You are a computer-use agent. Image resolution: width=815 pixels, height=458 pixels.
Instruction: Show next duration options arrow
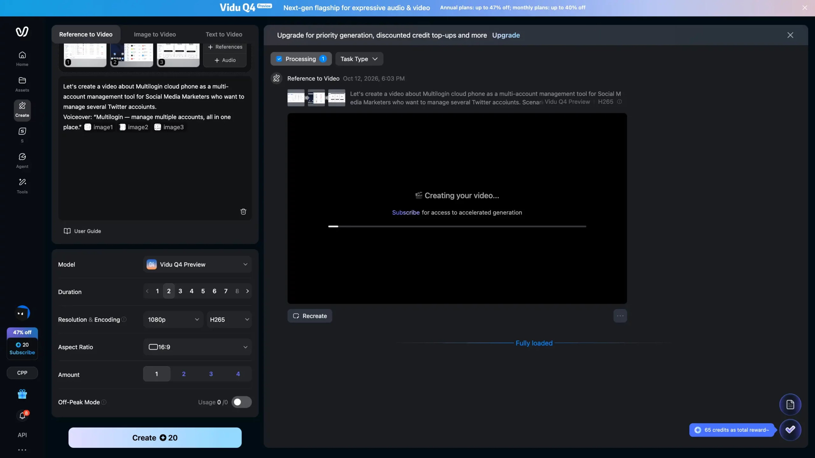[247, 291]
